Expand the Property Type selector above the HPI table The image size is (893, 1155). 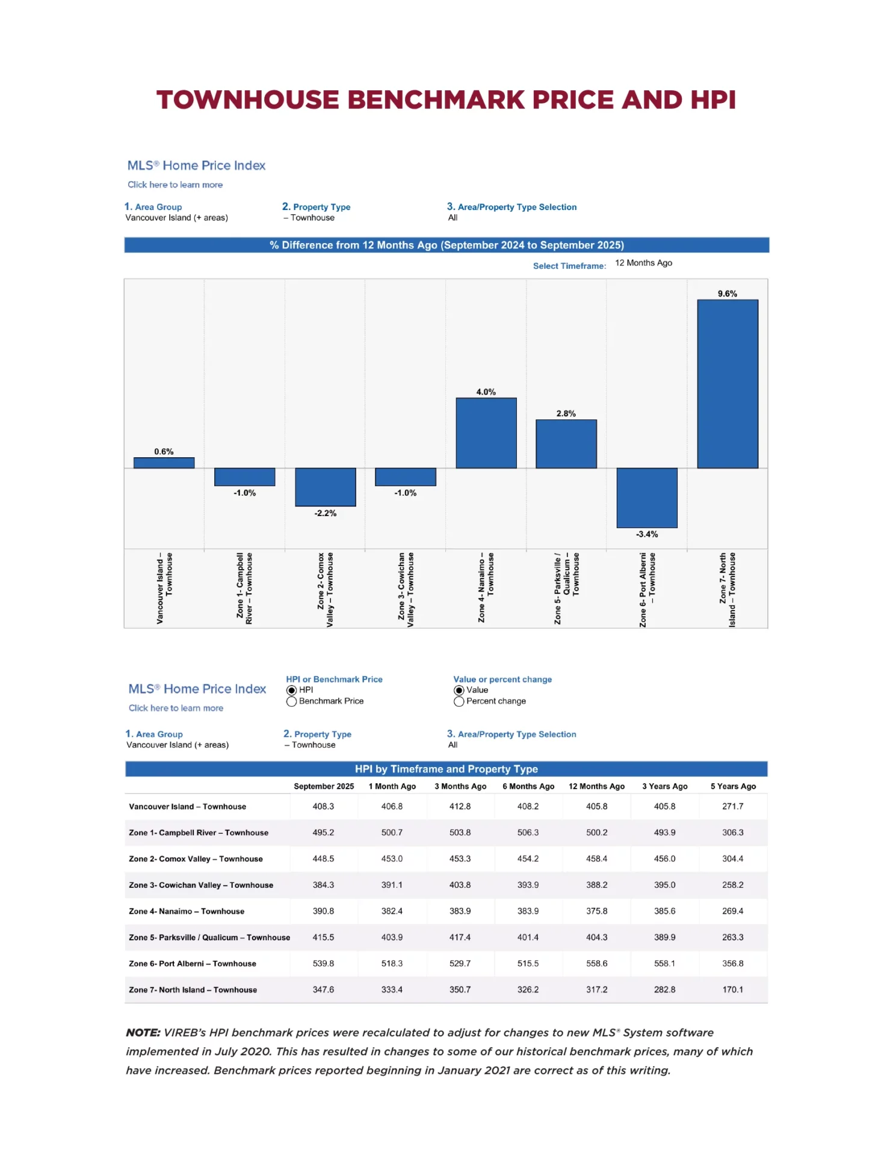[313, 745]
